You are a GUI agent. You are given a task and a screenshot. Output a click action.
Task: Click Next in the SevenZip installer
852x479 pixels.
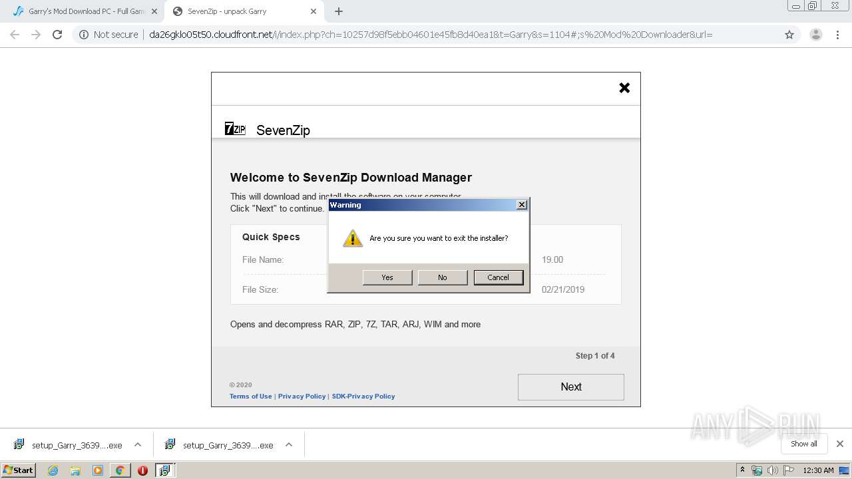pyautogui.click(x=571, y=387)
